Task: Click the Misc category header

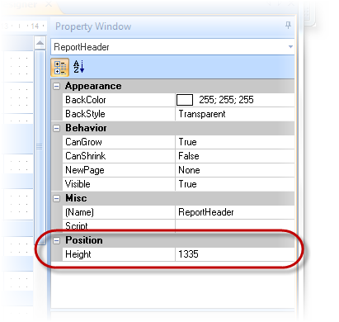Action: point(172,198)
